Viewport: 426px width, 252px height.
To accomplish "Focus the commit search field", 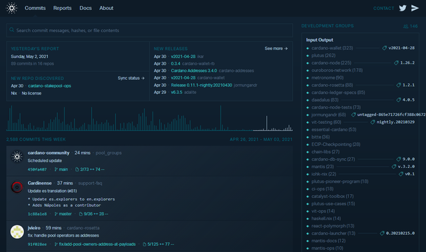I will point(149,30).
